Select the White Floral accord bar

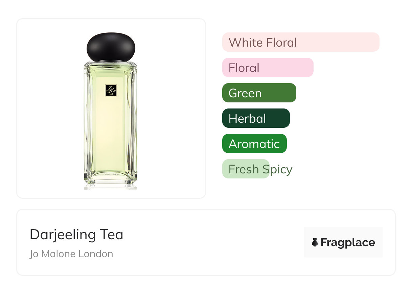300,42
